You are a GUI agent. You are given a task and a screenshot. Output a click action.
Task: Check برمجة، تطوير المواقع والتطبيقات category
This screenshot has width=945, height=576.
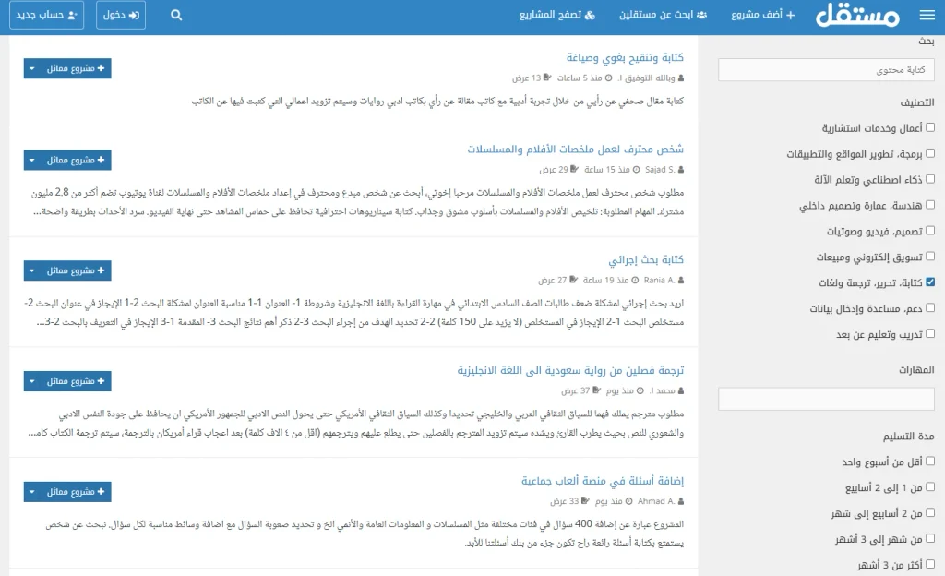point(930,153)
